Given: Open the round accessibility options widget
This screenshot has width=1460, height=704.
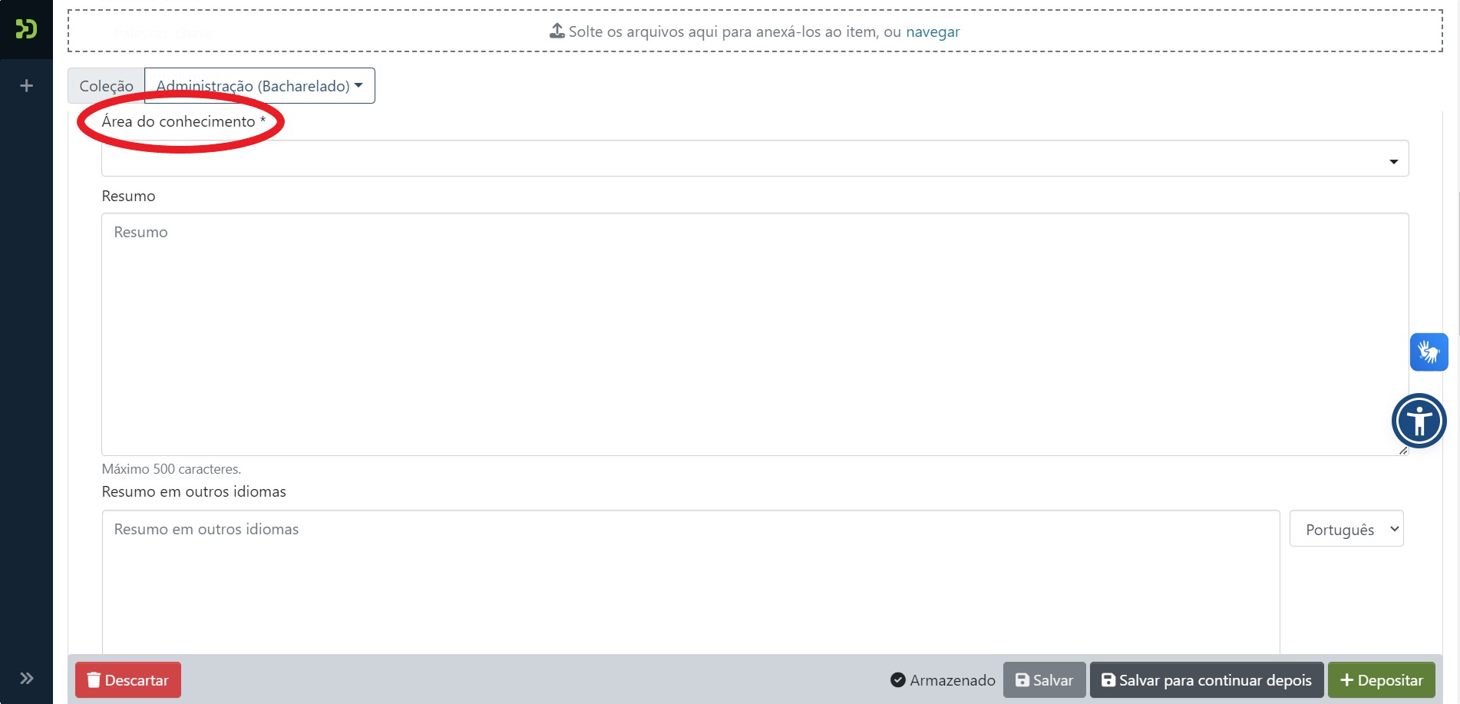Looking at the screenshot, I should click(1419, 421).
